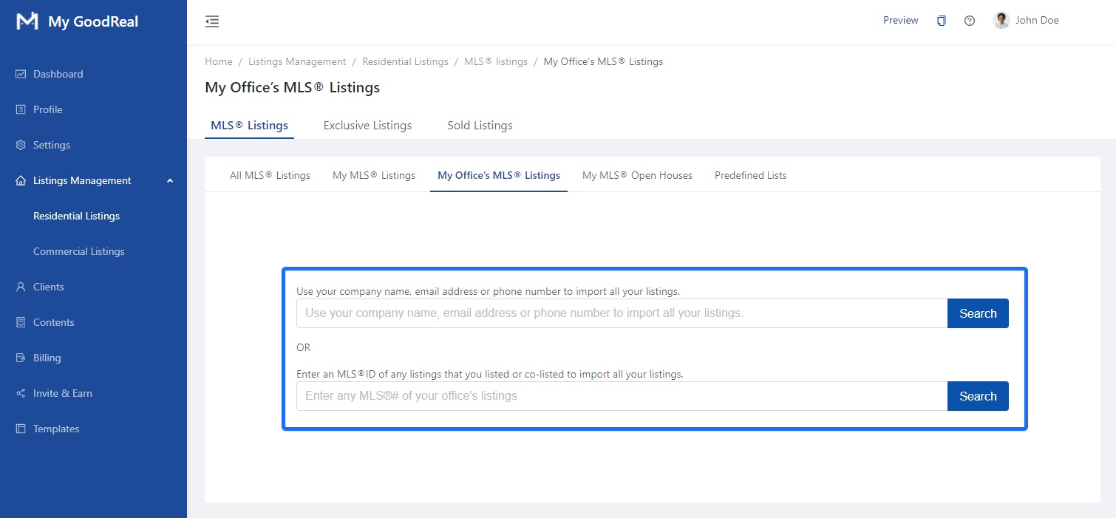Viewport: 1116px width, 518px height.
Task: Click the Invite & Earn share icon
Action: (21, 393)
